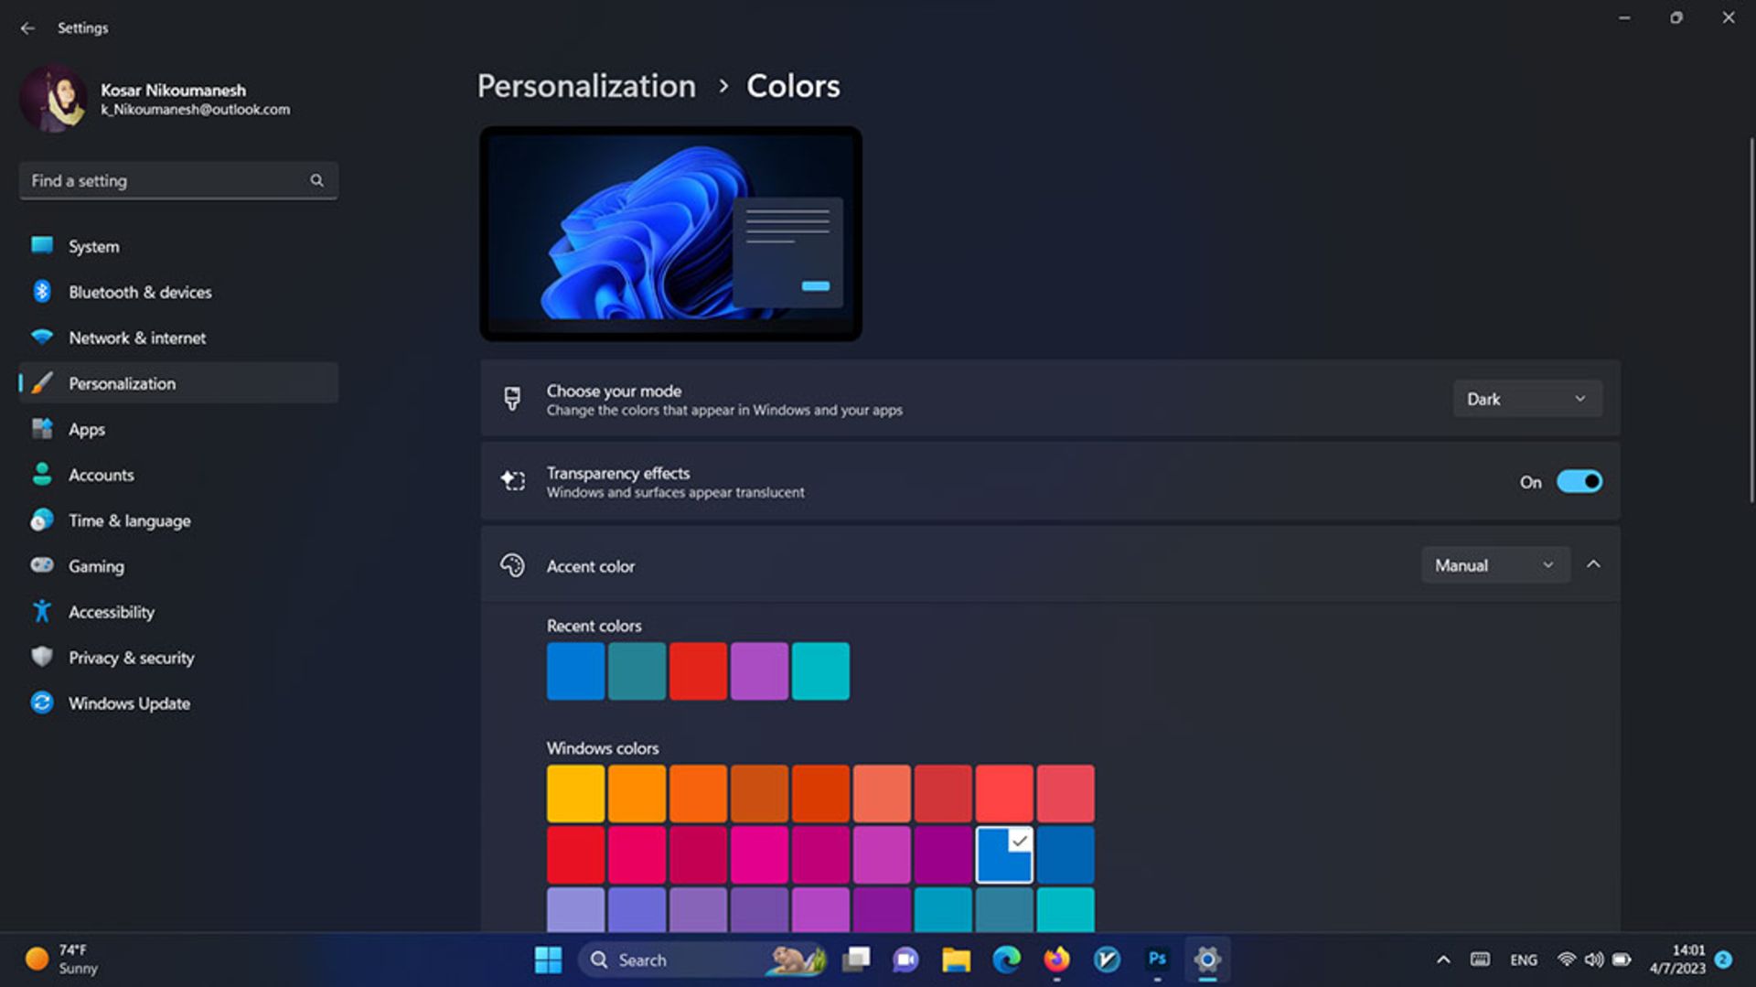1756x987 pixels.
Task: Go back to Personalization via breadcrumb
Action: click(x=586, y=85)
